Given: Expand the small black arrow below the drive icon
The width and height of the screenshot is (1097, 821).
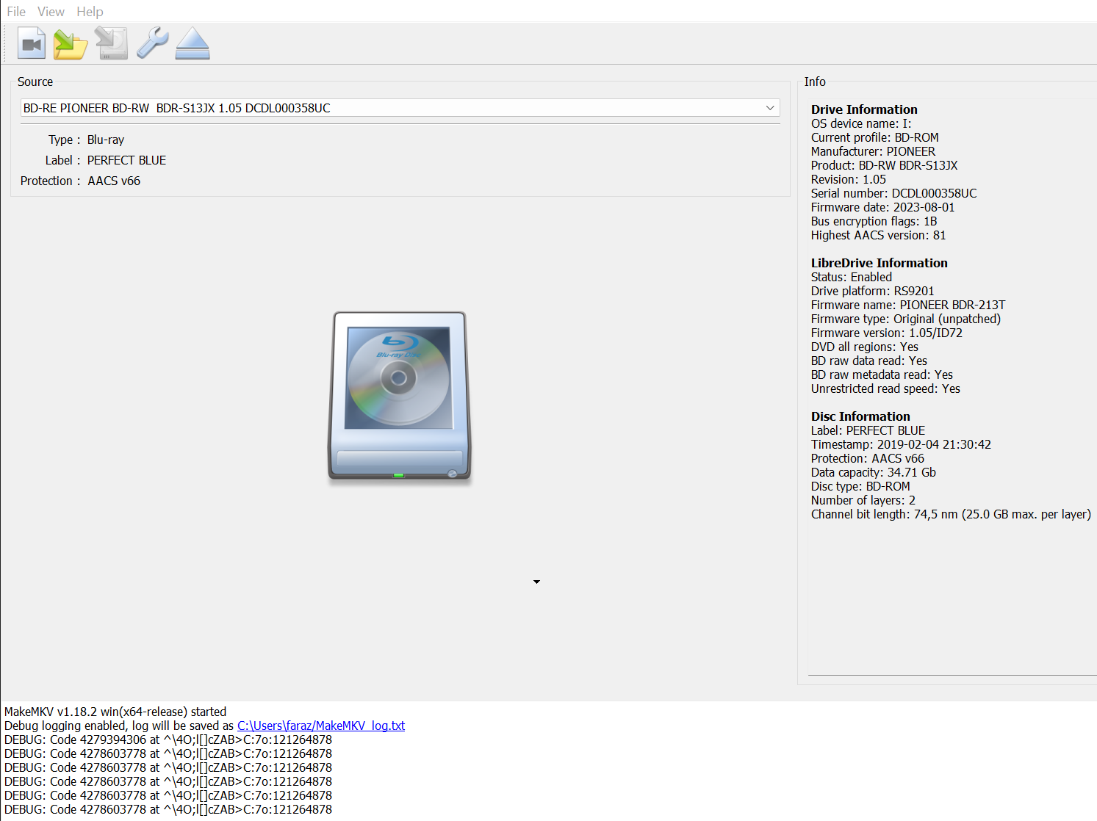Looking at the screenshot, I should [x=536, y=582].
